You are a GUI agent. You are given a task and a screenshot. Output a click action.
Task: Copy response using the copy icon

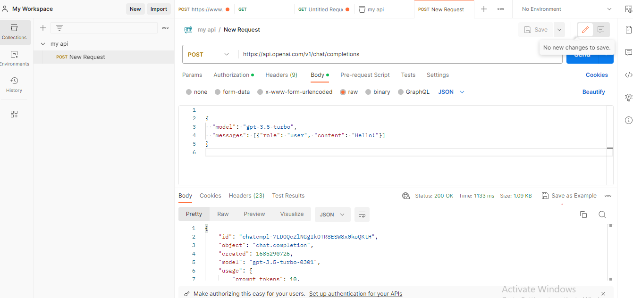point(583,215)
